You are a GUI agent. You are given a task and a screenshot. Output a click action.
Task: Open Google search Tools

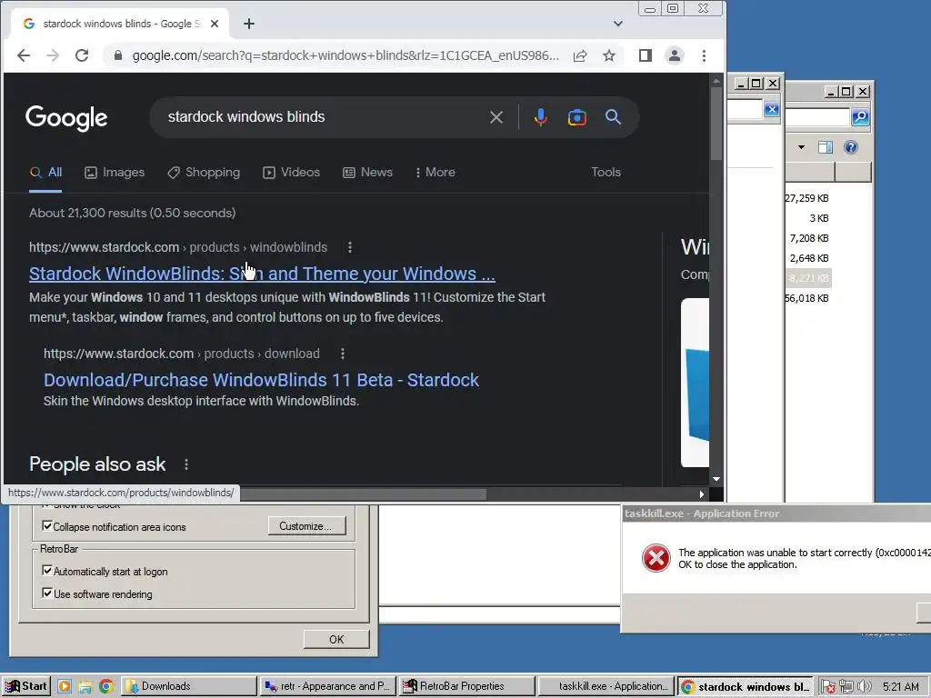[x=606, y=173]
